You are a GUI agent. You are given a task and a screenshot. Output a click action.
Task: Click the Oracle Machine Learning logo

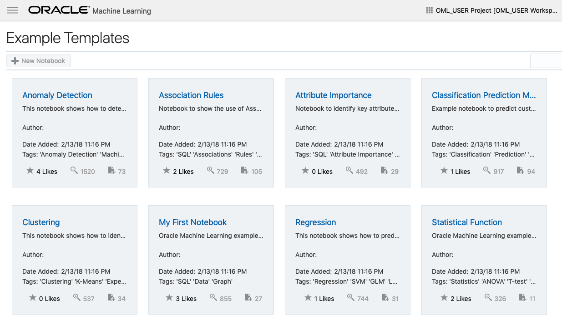(x=90, y=10)
